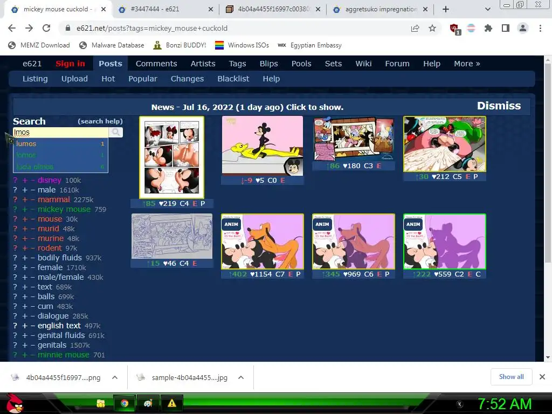This screenshot has width=552, height=414.
Task: Open Egyptian Embassy bookmark
Action: (x=310, y=45)
